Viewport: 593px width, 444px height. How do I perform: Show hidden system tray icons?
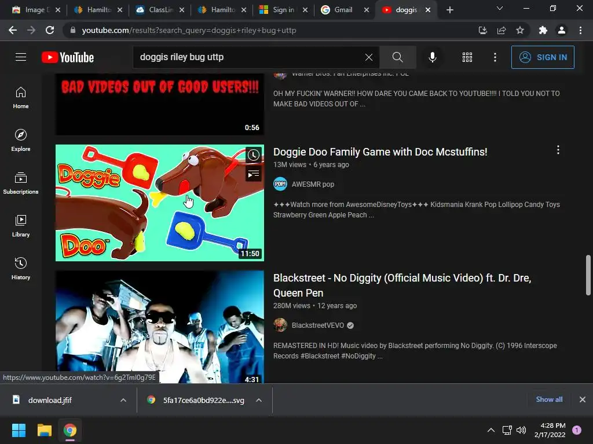[x=491, y=430]
